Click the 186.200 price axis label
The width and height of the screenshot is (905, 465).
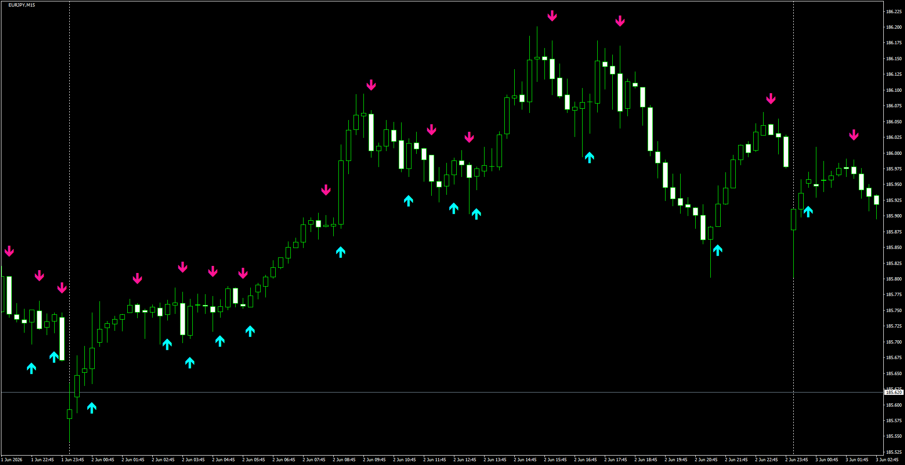point(894,27)
